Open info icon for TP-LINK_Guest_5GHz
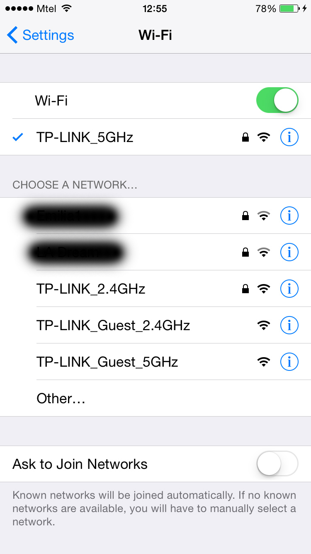311x554 pixels. [x=289, y=362]
